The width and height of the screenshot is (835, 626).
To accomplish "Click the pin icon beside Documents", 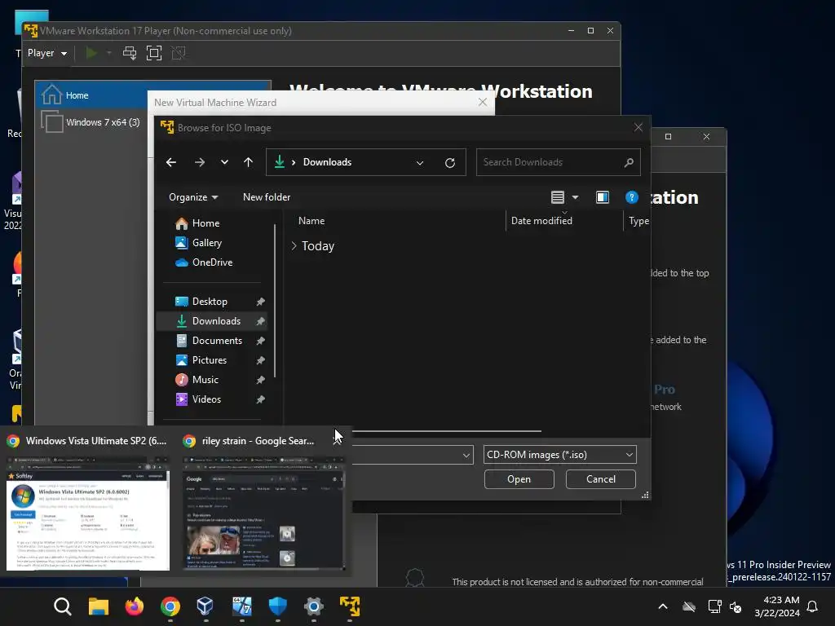I will click(x=260, y=341).
